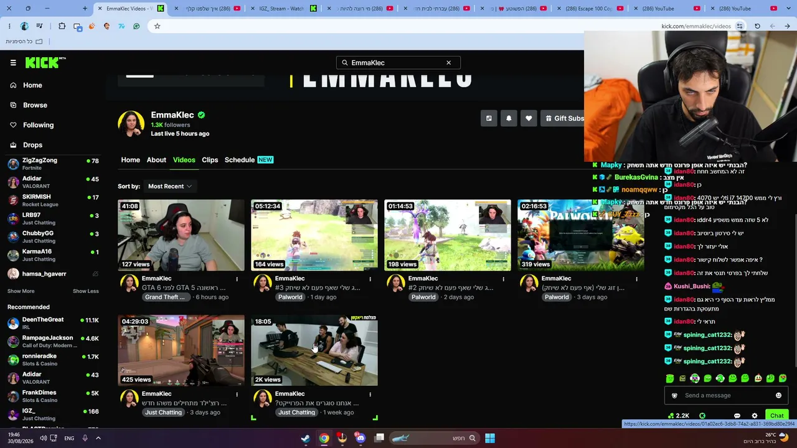The image size is (797, 448).
Task: Click EmmaKlec's profile avatar in the header
Action: (131, 124)
